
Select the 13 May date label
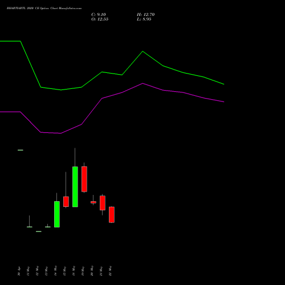pyautogui.click(x=46, y=271)
